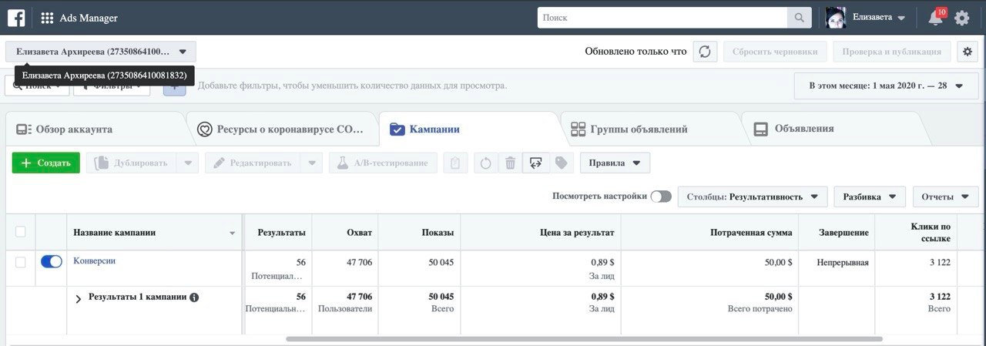The height and width of the screenshot is (346, 986).
Task: Open the Отчеты dropdown
Action: [x=945, y=197]
